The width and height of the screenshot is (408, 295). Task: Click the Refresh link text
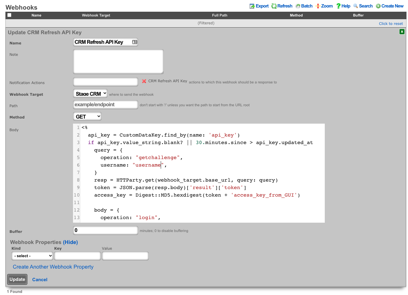pyautogui.click(x=285, y=6)
